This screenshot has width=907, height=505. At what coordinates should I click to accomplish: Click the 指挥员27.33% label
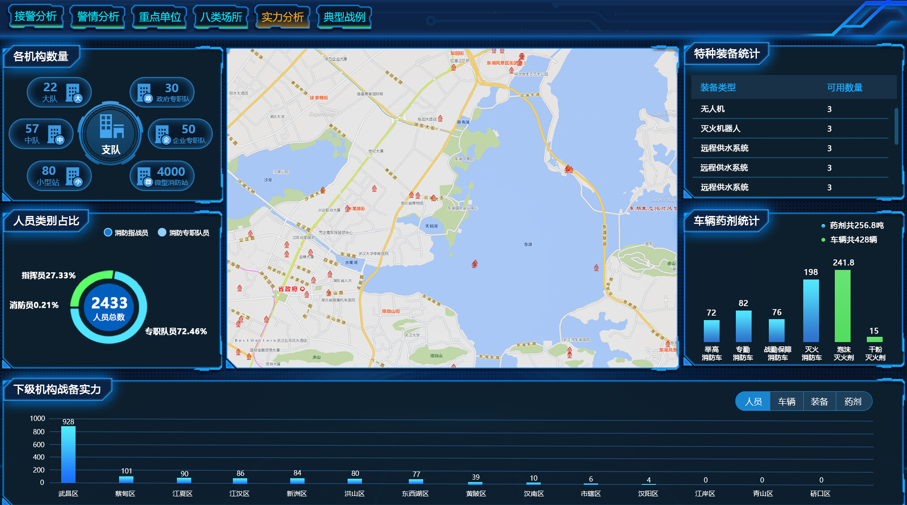pyautogui.click(x=48, y=275)
